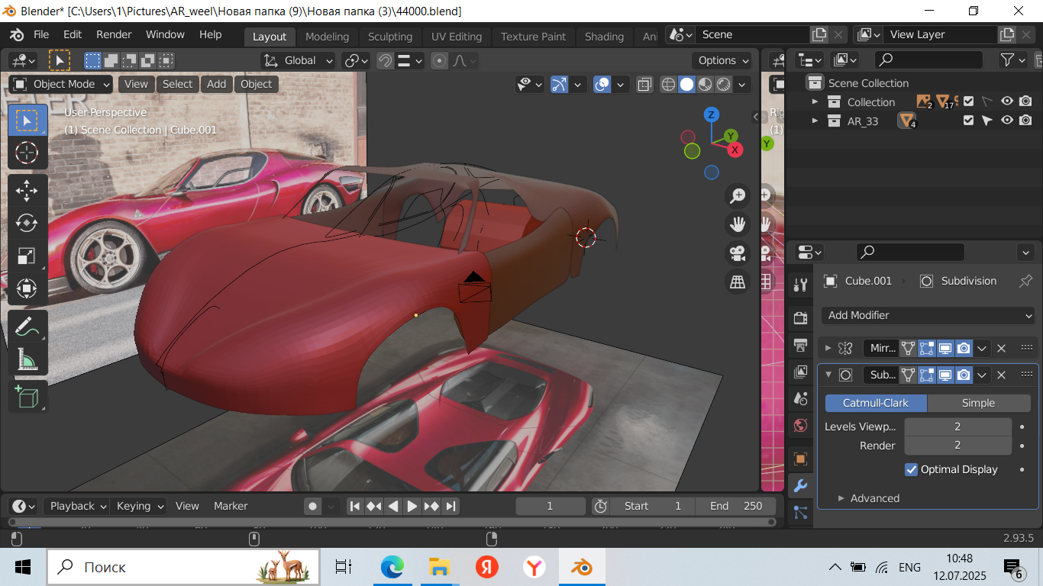Remove the Subdivision modifier with X button

click(1002, 375)
